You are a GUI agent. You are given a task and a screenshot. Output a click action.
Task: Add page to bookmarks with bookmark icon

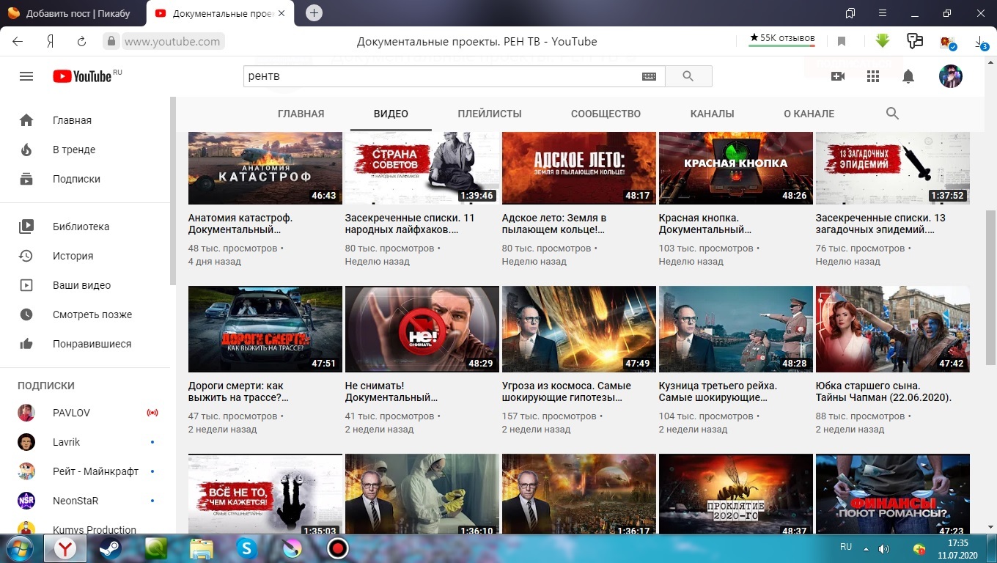tap(842, 42)
